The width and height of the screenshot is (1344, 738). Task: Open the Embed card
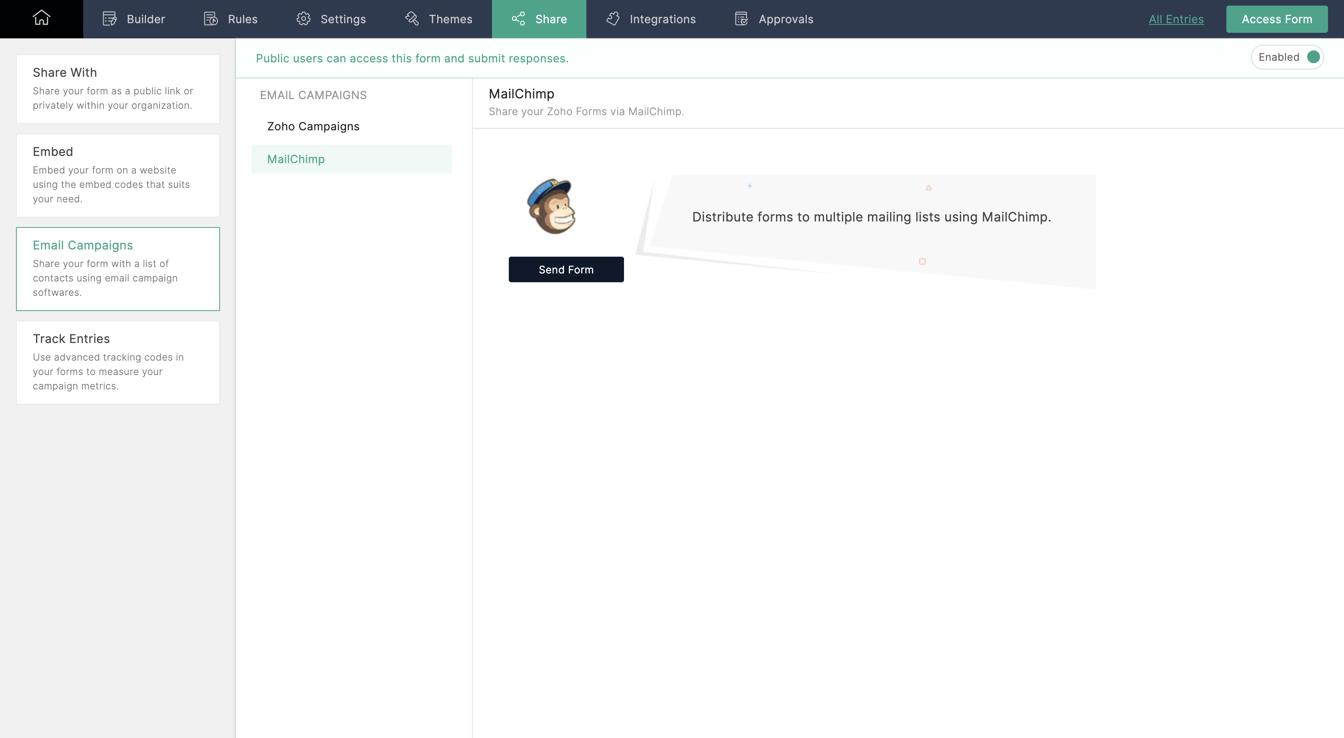pos(118,175)
